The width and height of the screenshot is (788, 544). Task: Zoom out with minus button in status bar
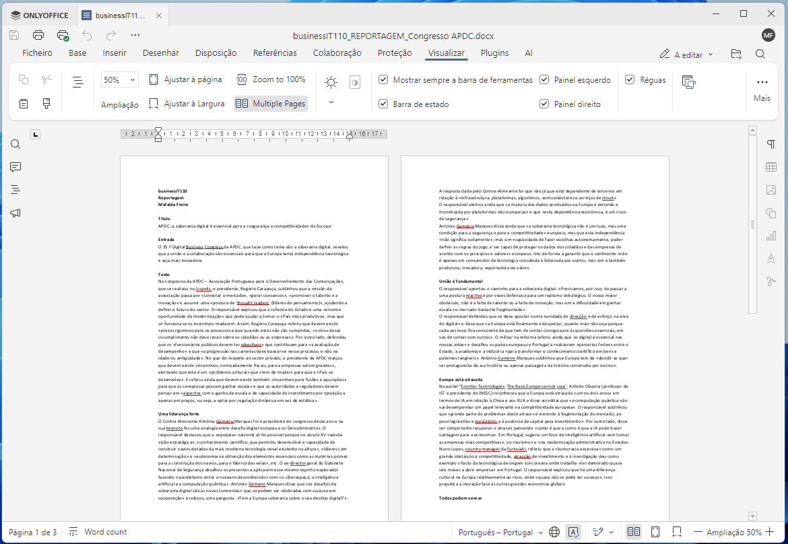tap(698, 532)
